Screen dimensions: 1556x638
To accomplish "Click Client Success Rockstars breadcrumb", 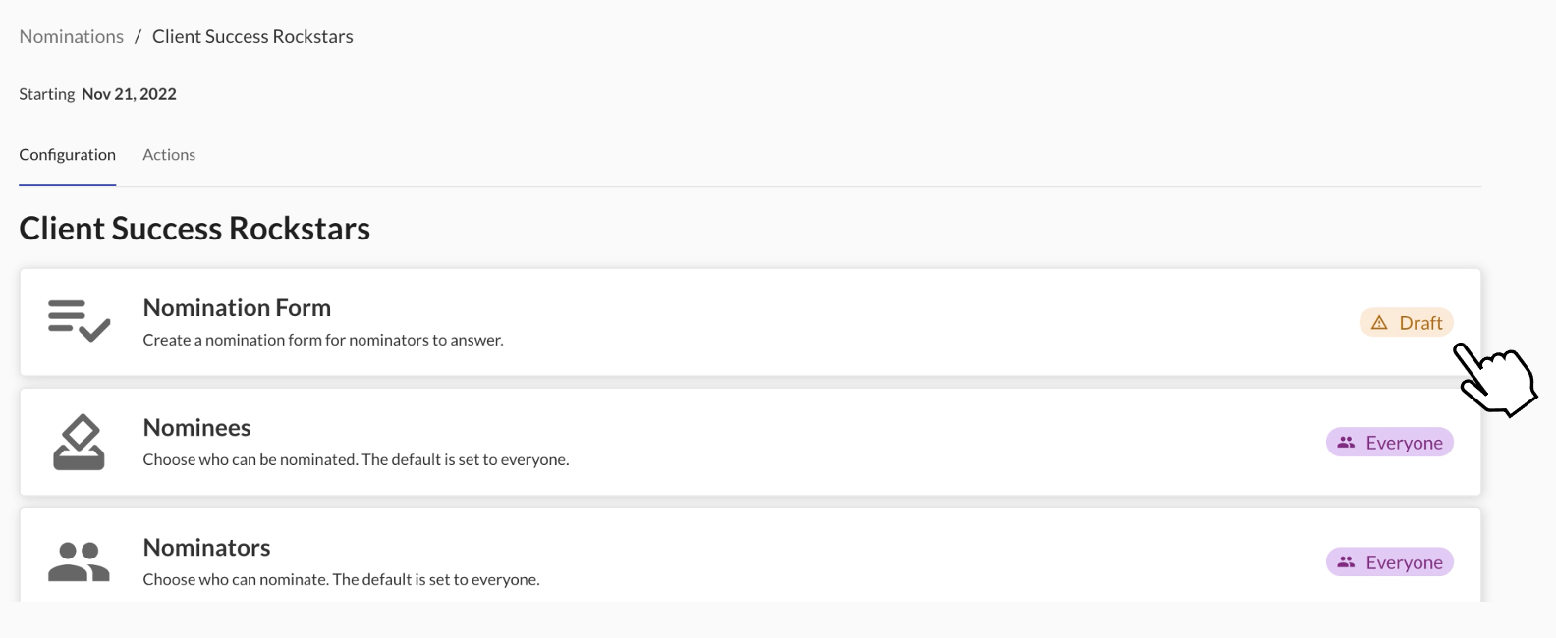I will tap(252, 36).
